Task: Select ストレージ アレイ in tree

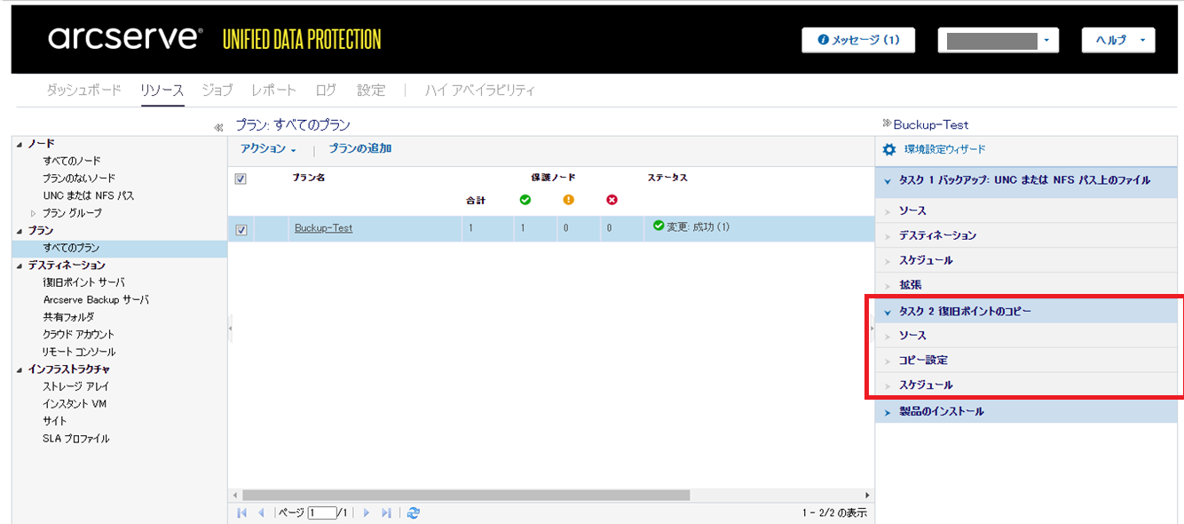Action: (76, 386)
